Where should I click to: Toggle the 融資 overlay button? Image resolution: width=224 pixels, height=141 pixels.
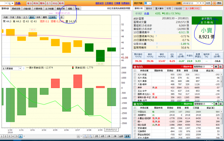[32, 17]
